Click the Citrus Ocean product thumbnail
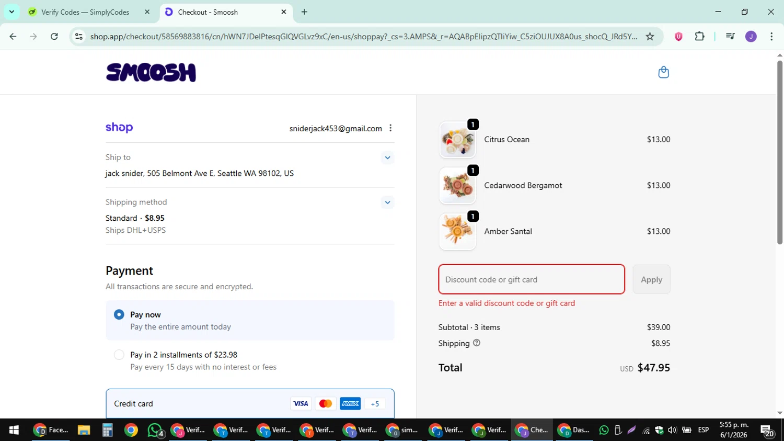This screenshot has height=441, width=784. (458, 140)
